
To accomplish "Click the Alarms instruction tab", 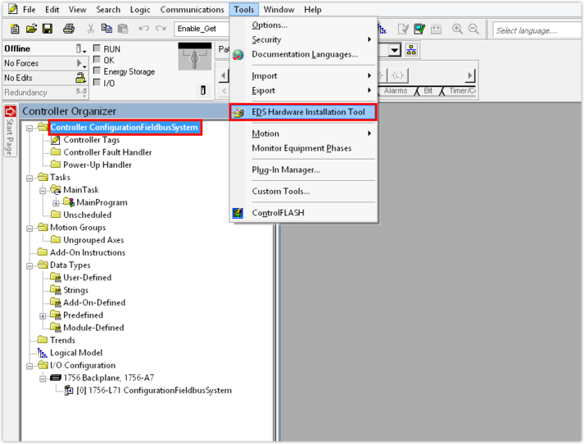I will coord(396,91).
